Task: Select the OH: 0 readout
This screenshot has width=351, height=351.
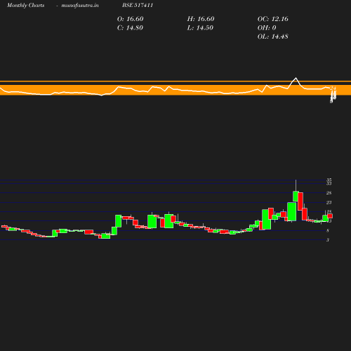Action: pyautogui.click(x=267, y=28)
